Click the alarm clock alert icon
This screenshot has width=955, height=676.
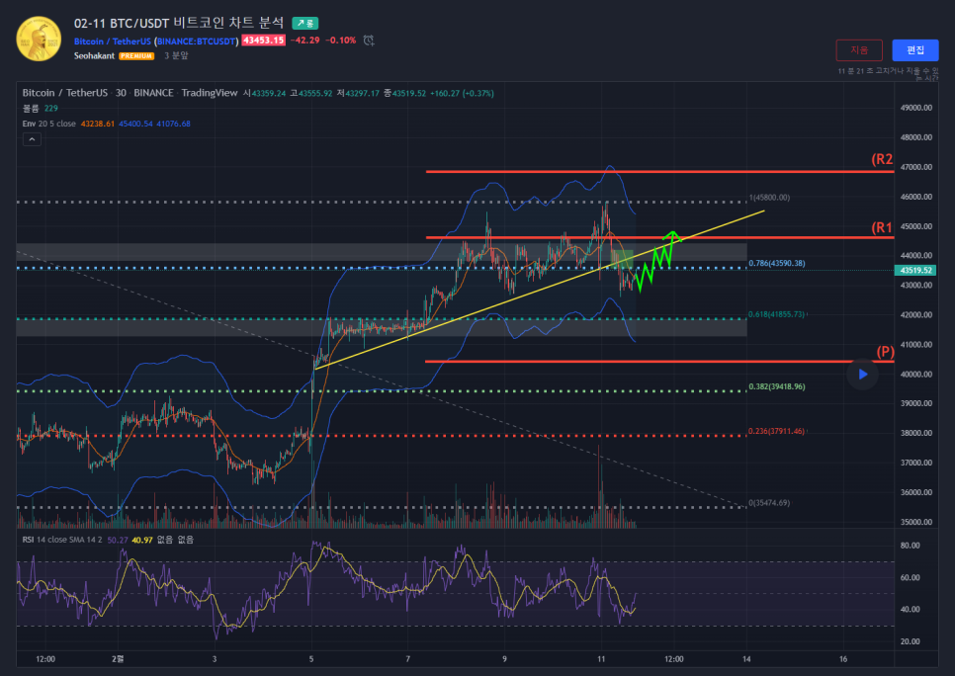369,41
